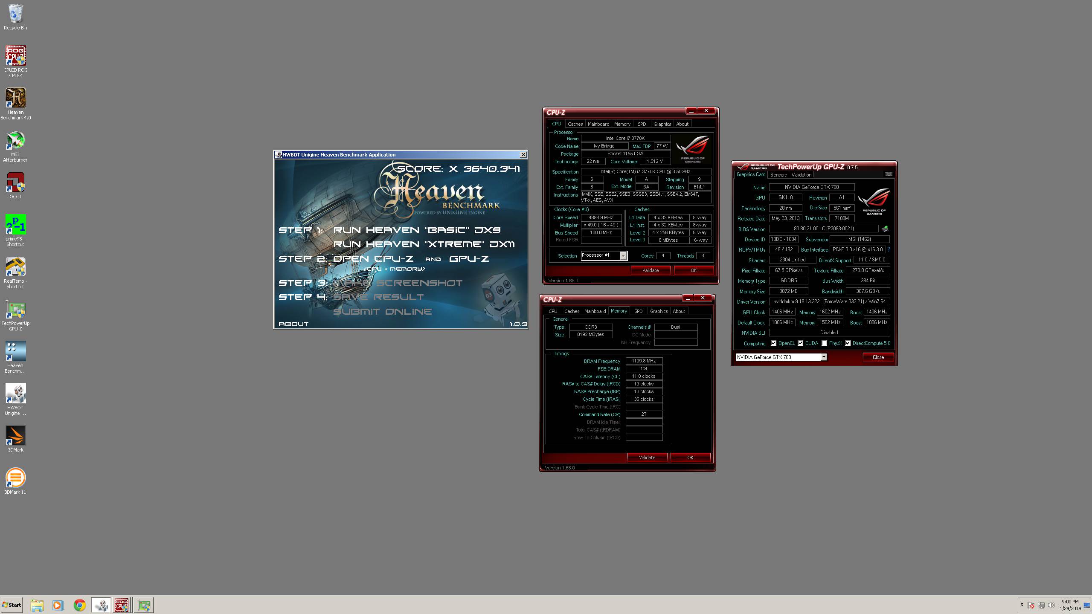Click GPU-Z in HWBOT step 2
This screenshot has height=614, width=1092.
click(469, 259)
